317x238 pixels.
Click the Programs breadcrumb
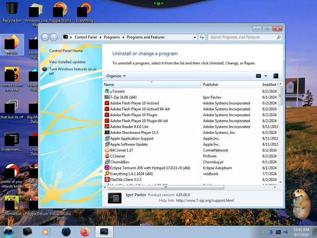112,37
